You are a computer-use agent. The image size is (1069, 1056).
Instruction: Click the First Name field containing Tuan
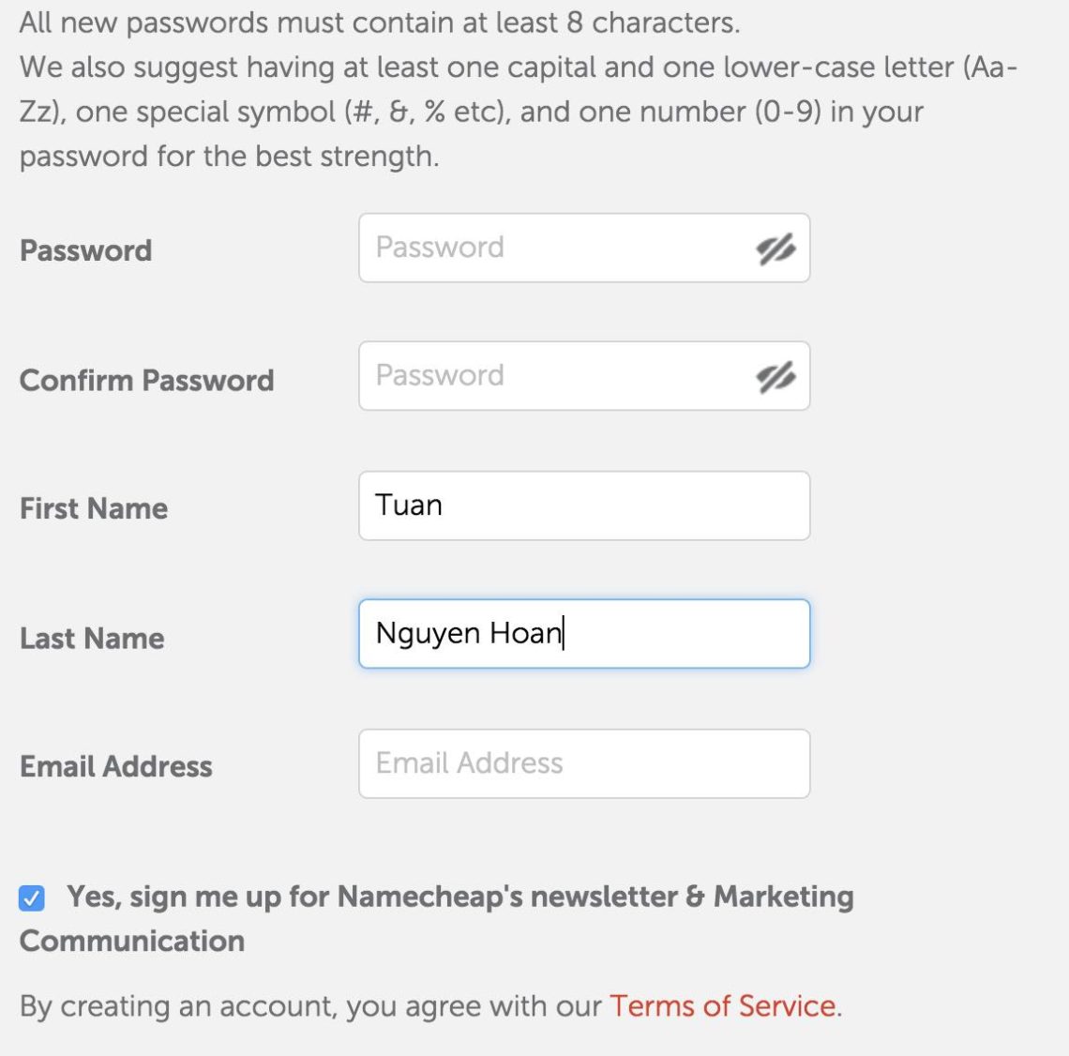[x=583, y=505]
